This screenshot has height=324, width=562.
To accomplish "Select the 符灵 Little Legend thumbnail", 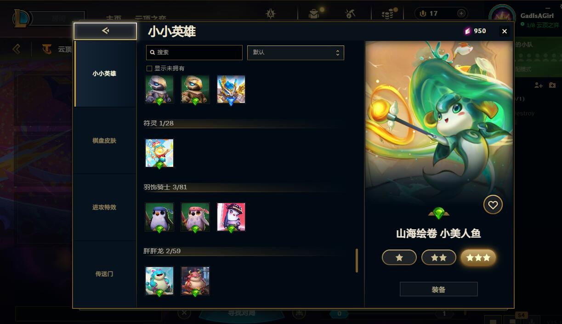I will (x=159, y=153).
